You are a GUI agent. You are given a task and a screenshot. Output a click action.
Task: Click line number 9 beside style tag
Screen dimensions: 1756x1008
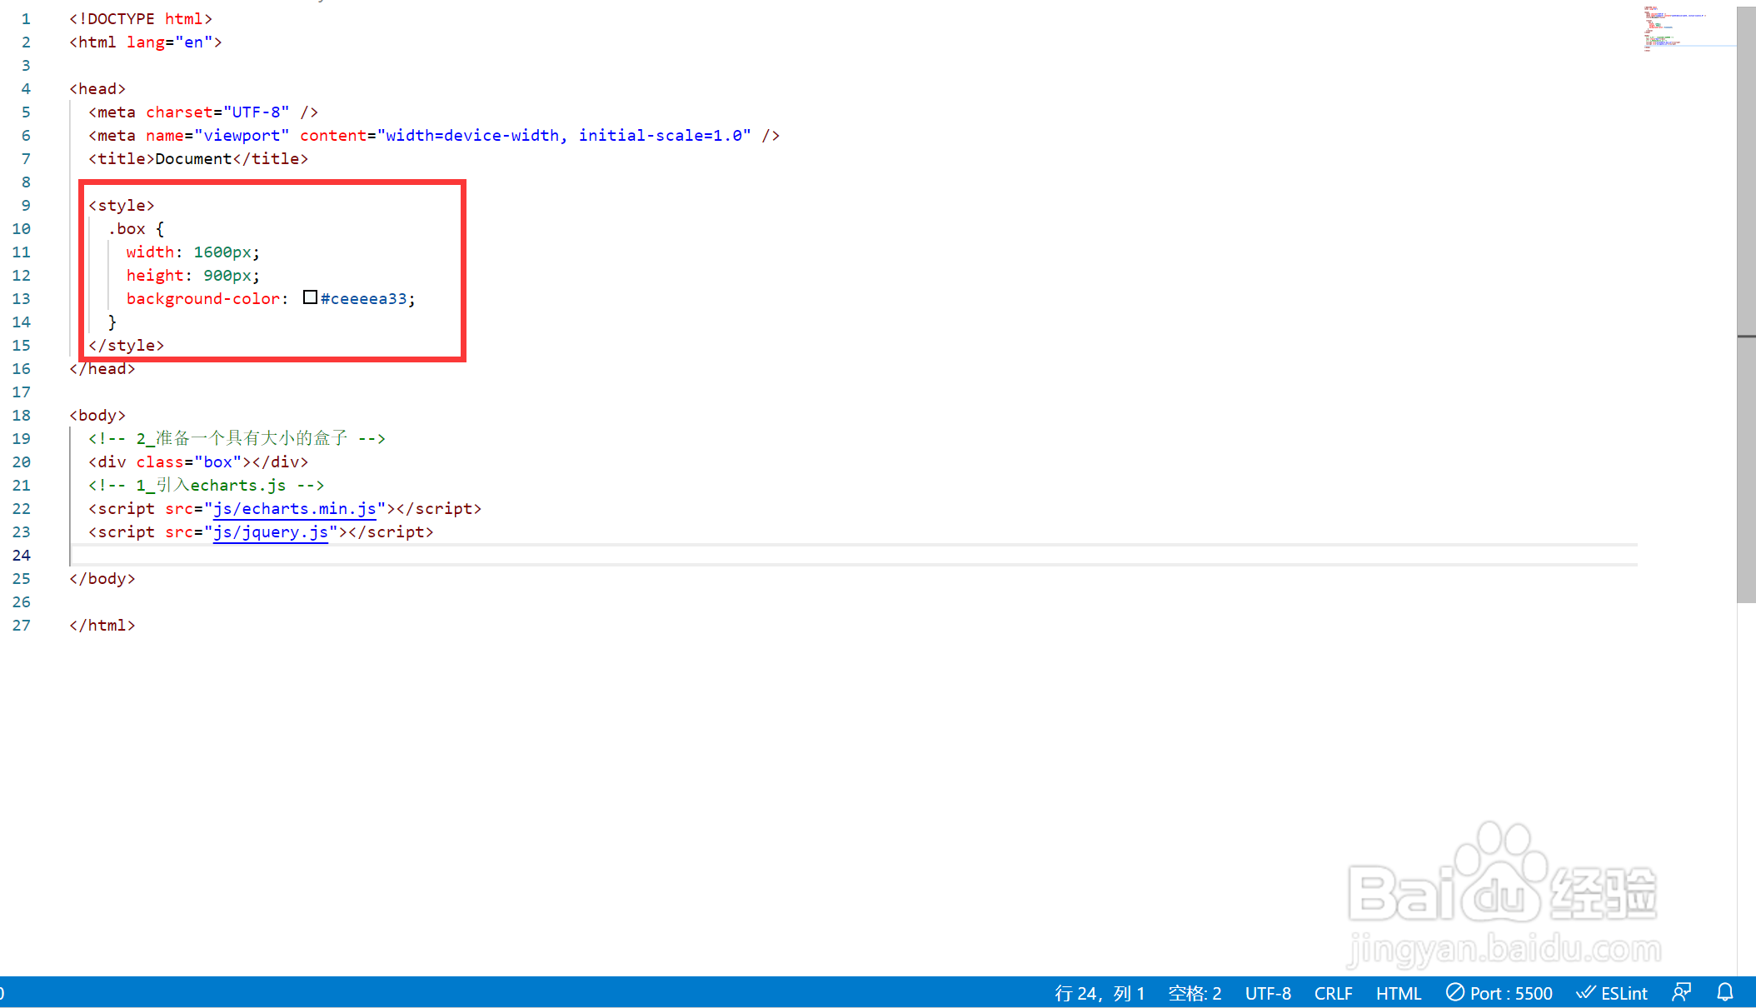(26, 205)
